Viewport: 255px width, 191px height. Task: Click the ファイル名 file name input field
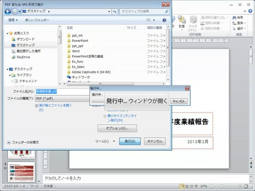pos(62,91)
